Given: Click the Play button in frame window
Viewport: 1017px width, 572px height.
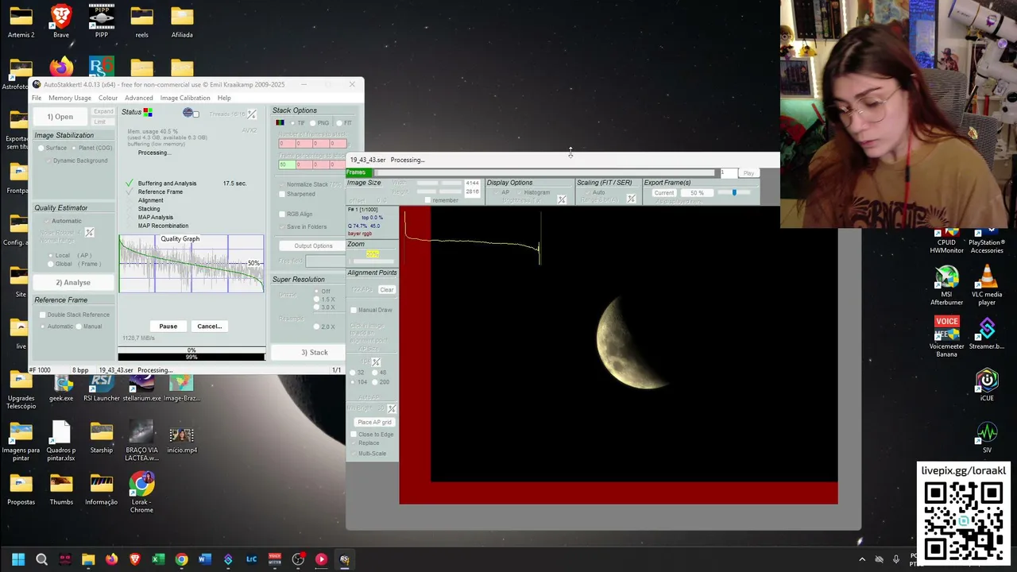Looking at the screenshot, I should coord(748,173).
